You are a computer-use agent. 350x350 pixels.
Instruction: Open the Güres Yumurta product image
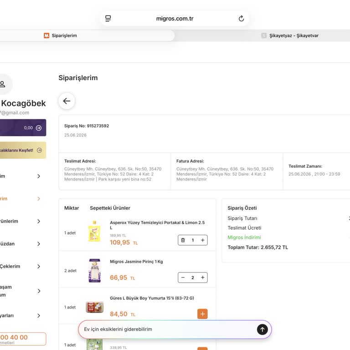[95, 307]
